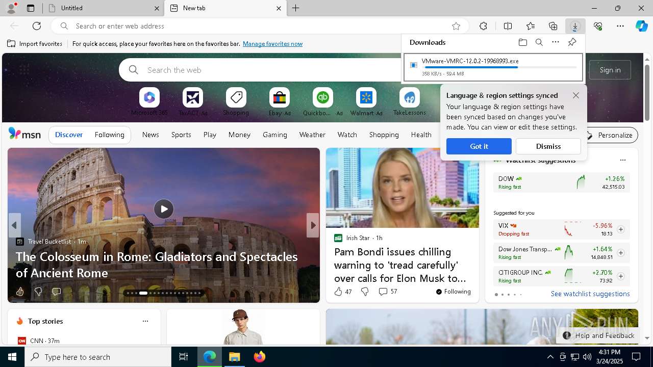This screenshot has width=653, height=367.
Task: Open Ebay ad shortcut
Action: point(280,101)
